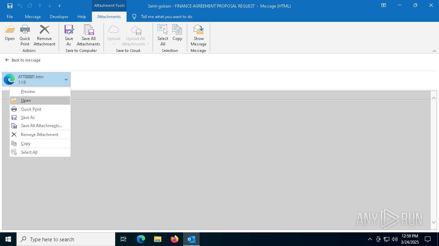Screen dimensions: 439x246
Task: Click the Open attachment ribbon icon
Action: coord(10,33)
